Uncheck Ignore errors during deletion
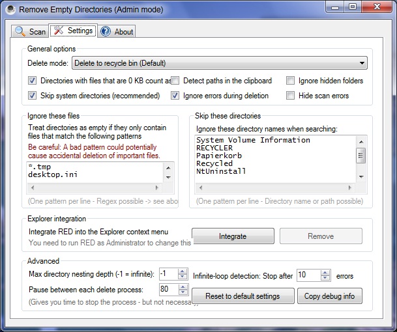 [175, 96]
